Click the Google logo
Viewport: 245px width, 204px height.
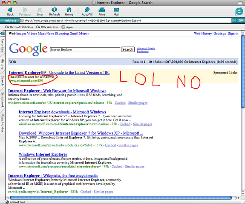(x=28, y=49)
